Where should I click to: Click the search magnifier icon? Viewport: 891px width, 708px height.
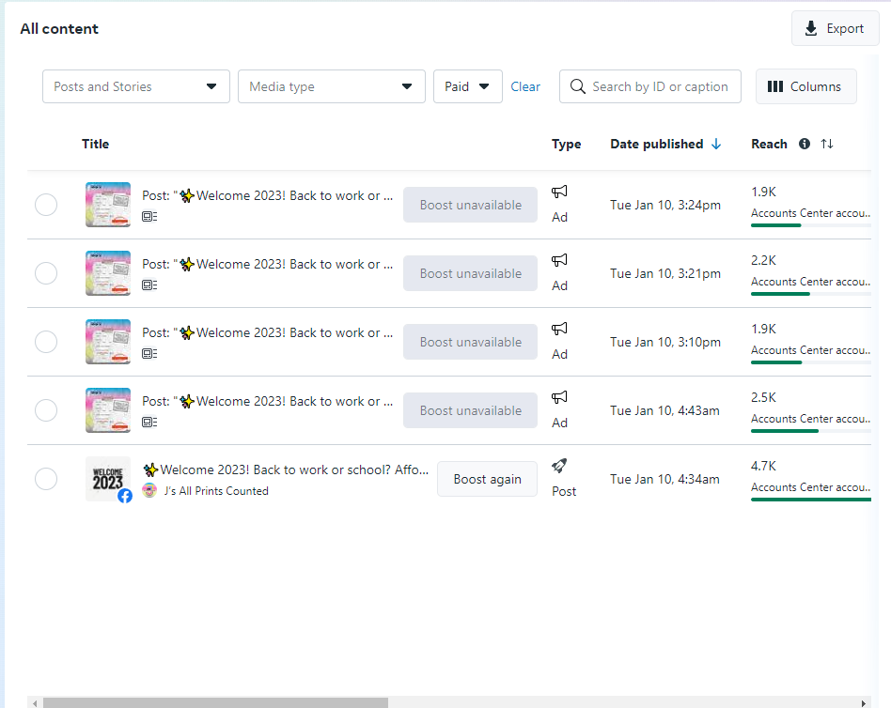pyautogui.click(x=577, y=86)
